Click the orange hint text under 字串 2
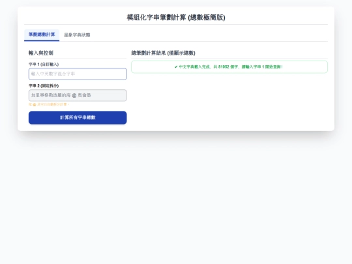The image size is (352, 264). (x=49, y=104)
